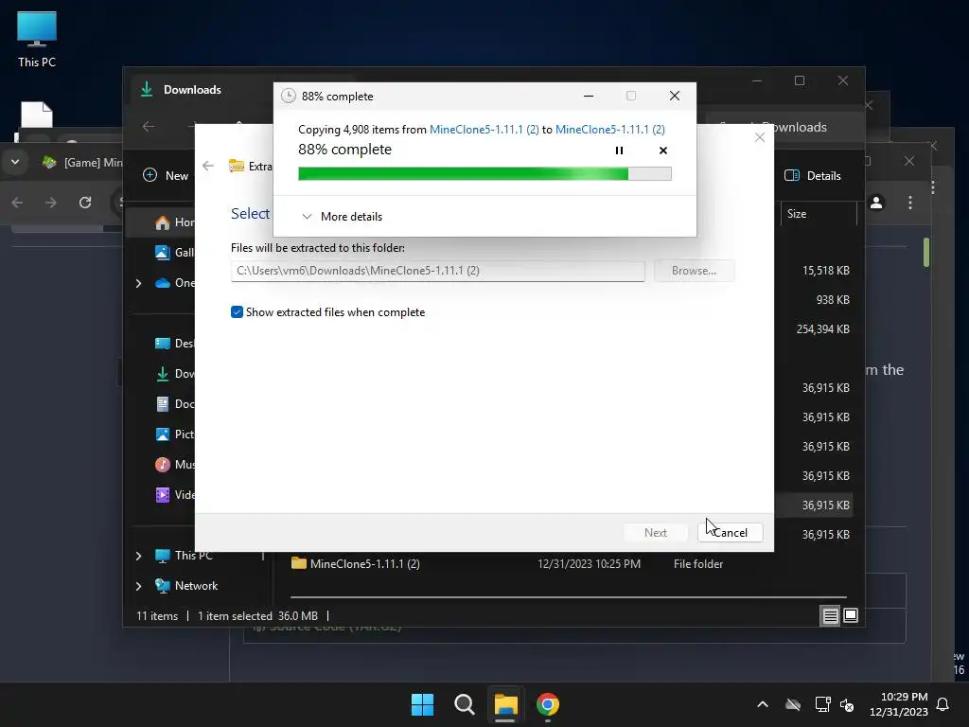Screen dimensions: 969x727
Task: Select This PC in Explorer sidebar
Action: [x=185, y=555]
